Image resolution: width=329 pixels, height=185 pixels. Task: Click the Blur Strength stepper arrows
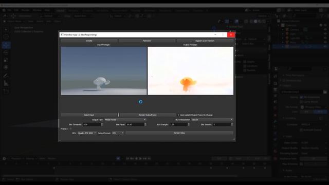coord(189,124)
